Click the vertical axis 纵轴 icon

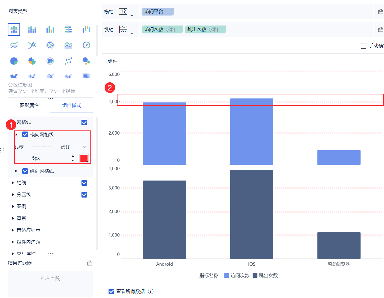pos(123,29)
